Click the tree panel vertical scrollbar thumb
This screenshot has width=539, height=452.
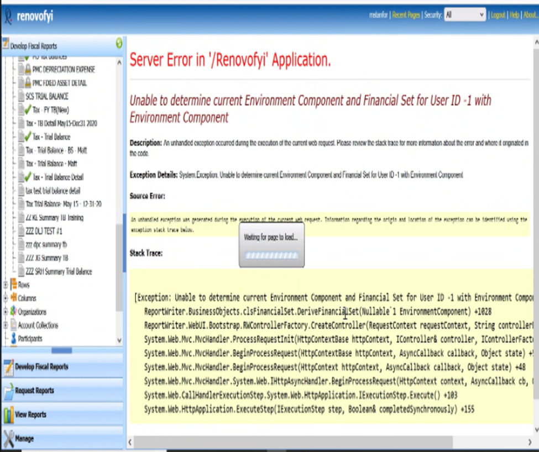pyautogui.click(x=119, y=267)
